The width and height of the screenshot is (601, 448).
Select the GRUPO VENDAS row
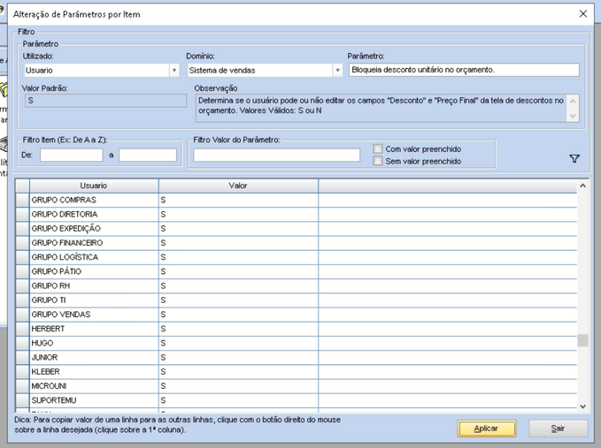(x=297, y=315)
